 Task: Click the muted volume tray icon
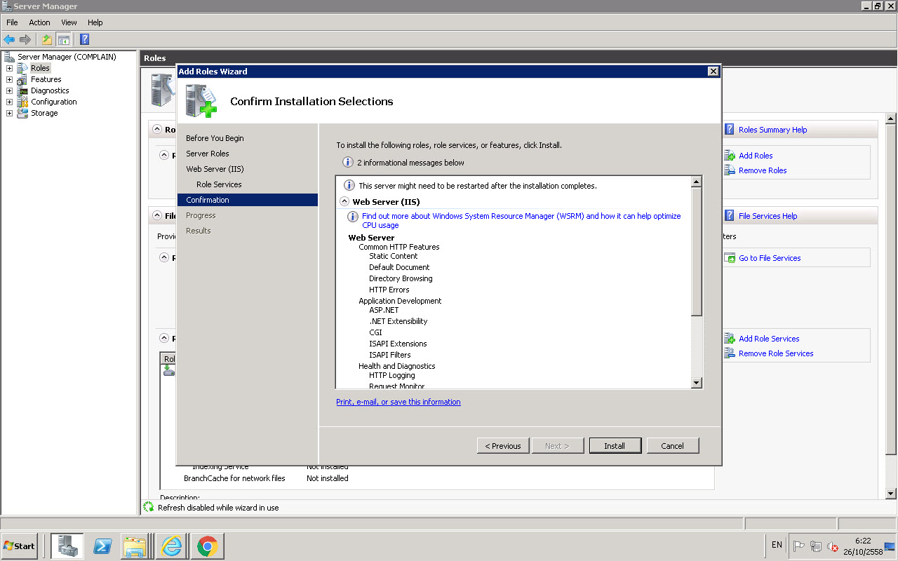(833, 546)
